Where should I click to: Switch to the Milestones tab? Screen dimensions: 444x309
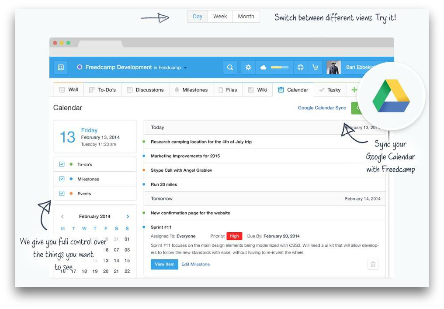(191, 90)
